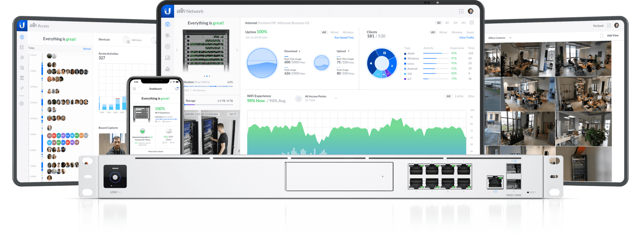Click the UniFi logo in the Access window
The height and width of the screenshot is (240, 641).
point(22,25)
